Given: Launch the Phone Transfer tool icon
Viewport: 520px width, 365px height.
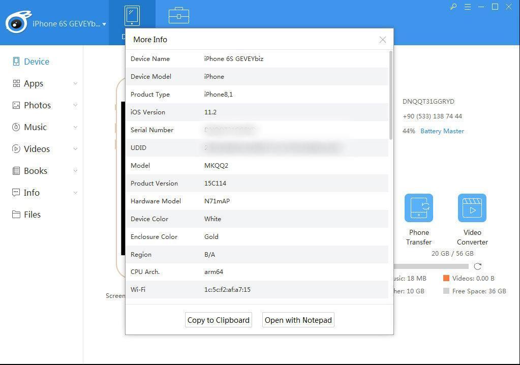Looking at the screenshot, I should click(x=419, y=208).
